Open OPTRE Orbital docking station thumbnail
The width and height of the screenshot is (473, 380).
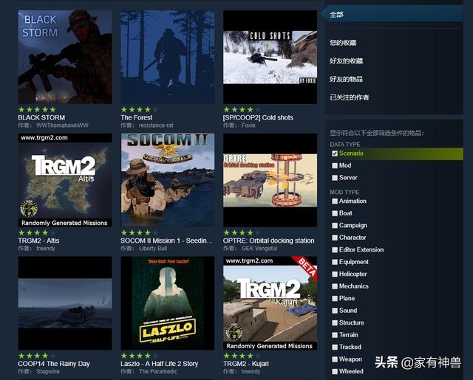coord(270,180)
